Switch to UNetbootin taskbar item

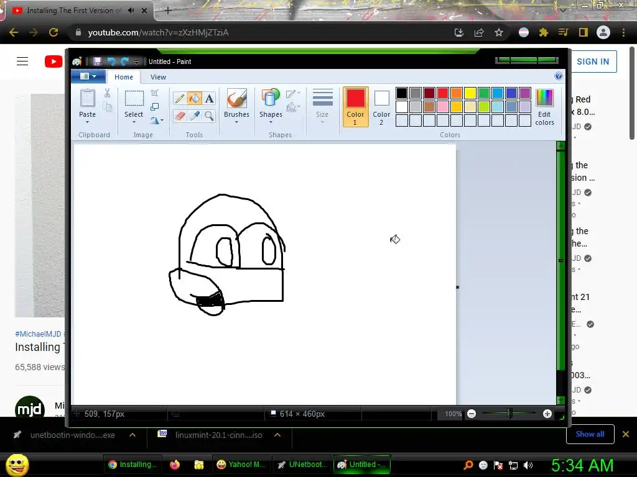coord(302,465)
